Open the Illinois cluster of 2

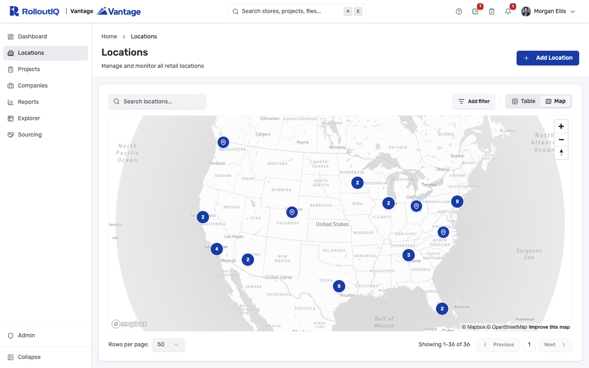389,203
